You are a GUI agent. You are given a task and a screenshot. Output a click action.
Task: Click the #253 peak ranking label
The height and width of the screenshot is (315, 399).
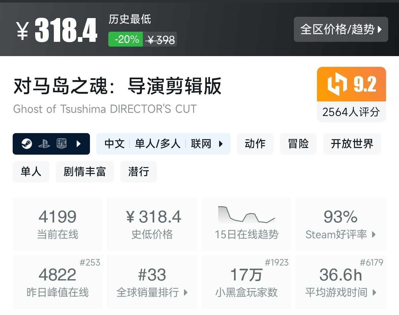[90, 262]
